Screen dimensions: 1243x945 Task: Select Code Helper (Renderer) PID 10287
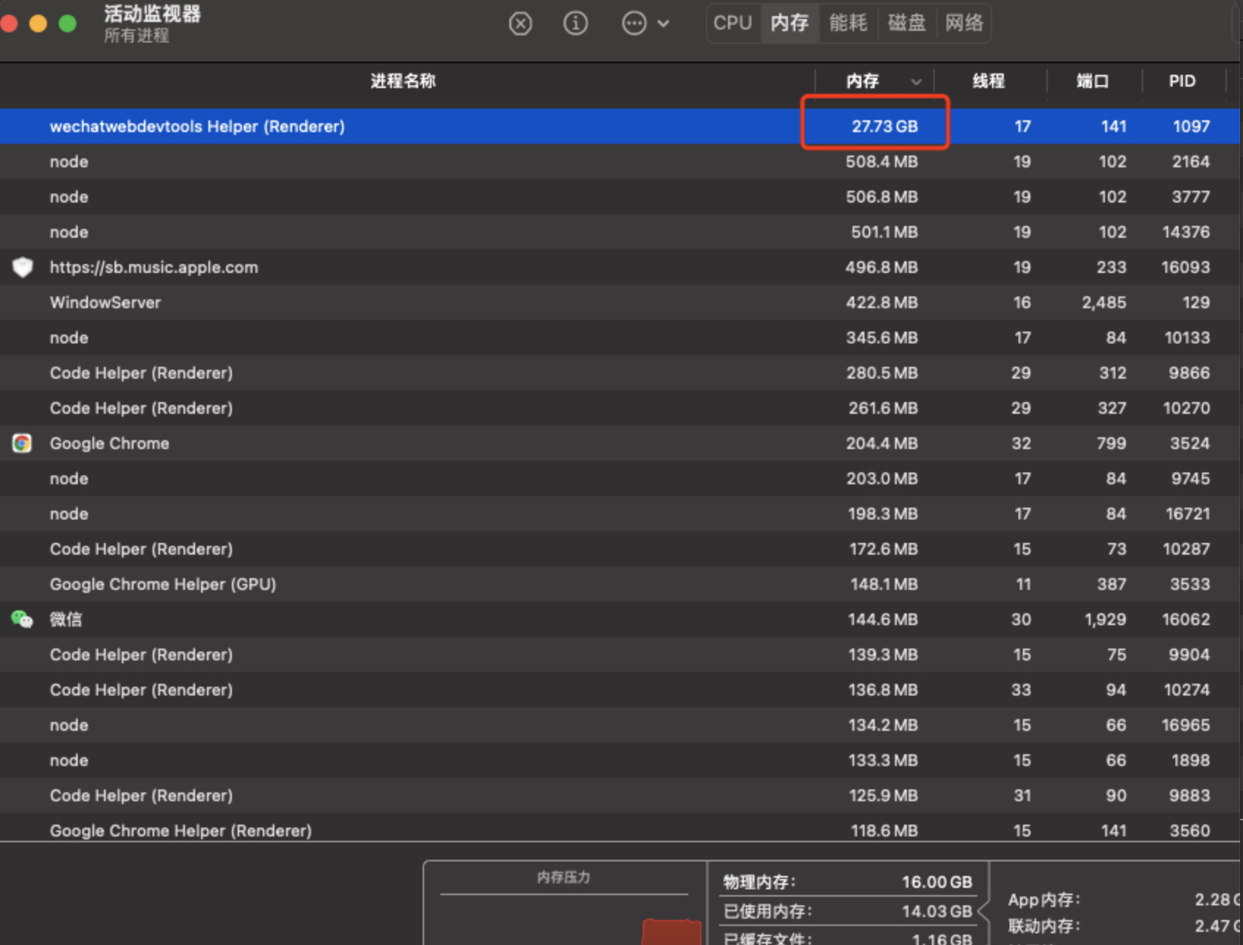point(620,549)
